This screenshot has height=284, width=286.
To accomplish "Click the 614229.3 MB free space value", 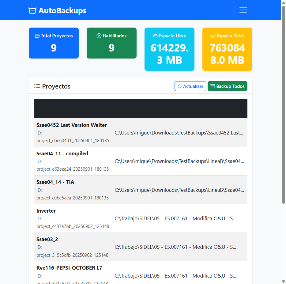I will click(169, 54).
